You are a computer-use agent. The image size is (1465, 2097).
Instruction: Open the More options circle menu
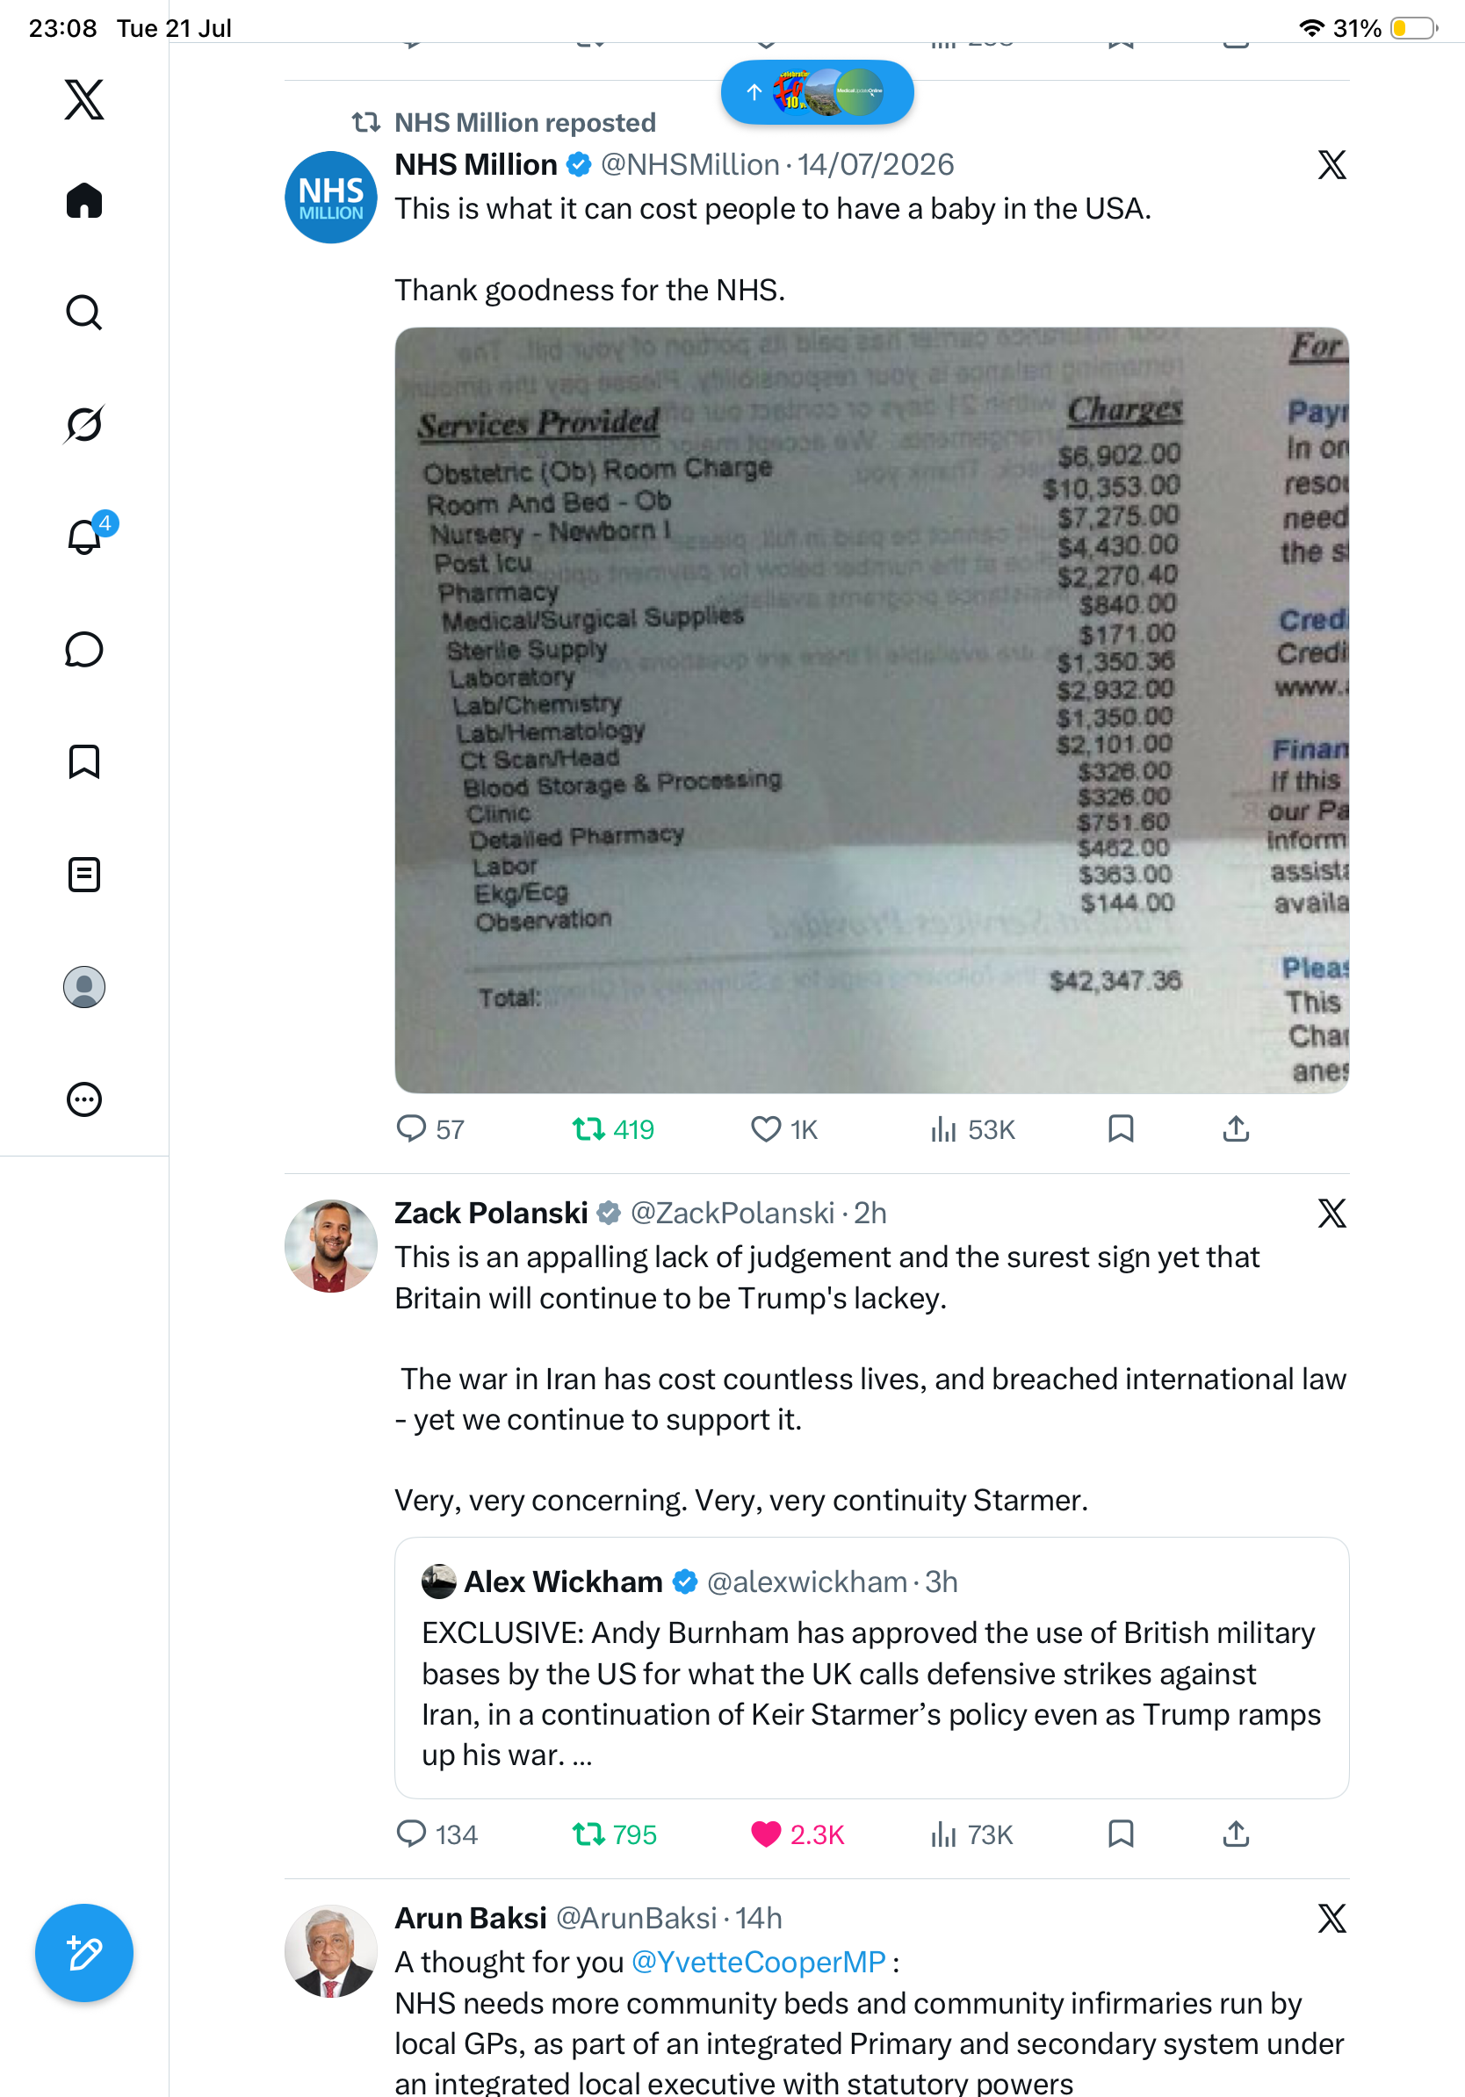click(84, 1099)
